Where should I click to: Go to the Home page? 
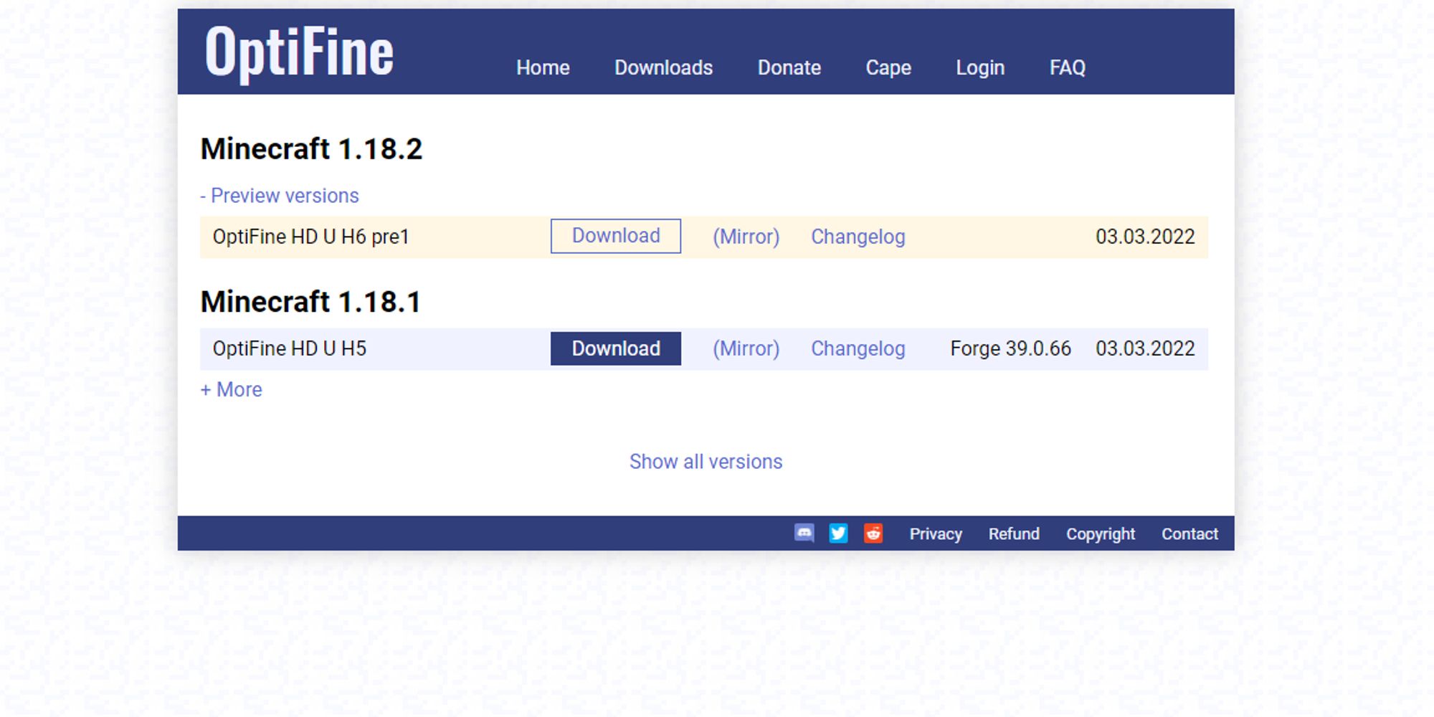pyautogui.click(x=543, y=67)
